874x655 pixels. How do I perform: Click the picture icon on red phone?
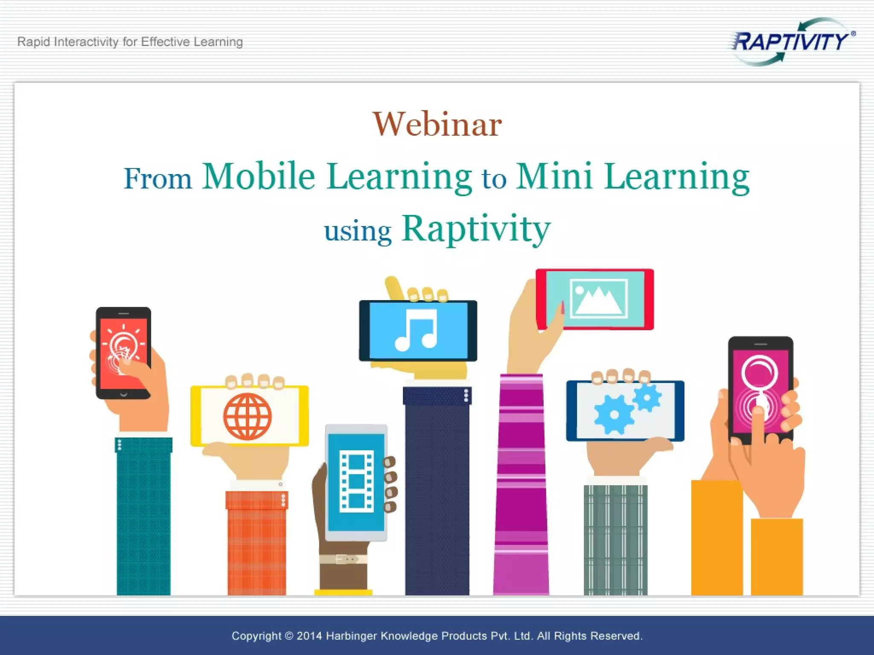click(599, 298)
